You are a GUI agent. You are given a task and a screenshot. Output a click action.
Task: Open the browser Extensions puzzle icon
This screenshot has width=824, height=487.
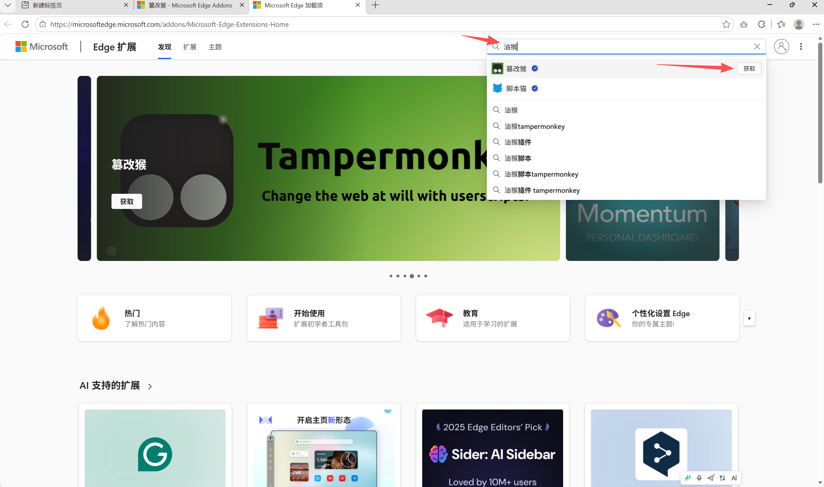tap(761, 24)
